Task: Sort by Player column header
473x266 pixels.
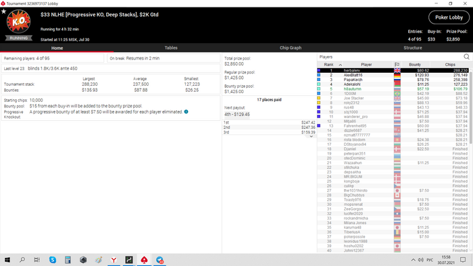Action: pyautogui.click(x=366, y=64)
